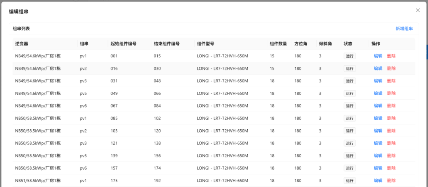
Task: Delete the NB51 pv1 string starting at 175
Action: (x=391, y=181)
